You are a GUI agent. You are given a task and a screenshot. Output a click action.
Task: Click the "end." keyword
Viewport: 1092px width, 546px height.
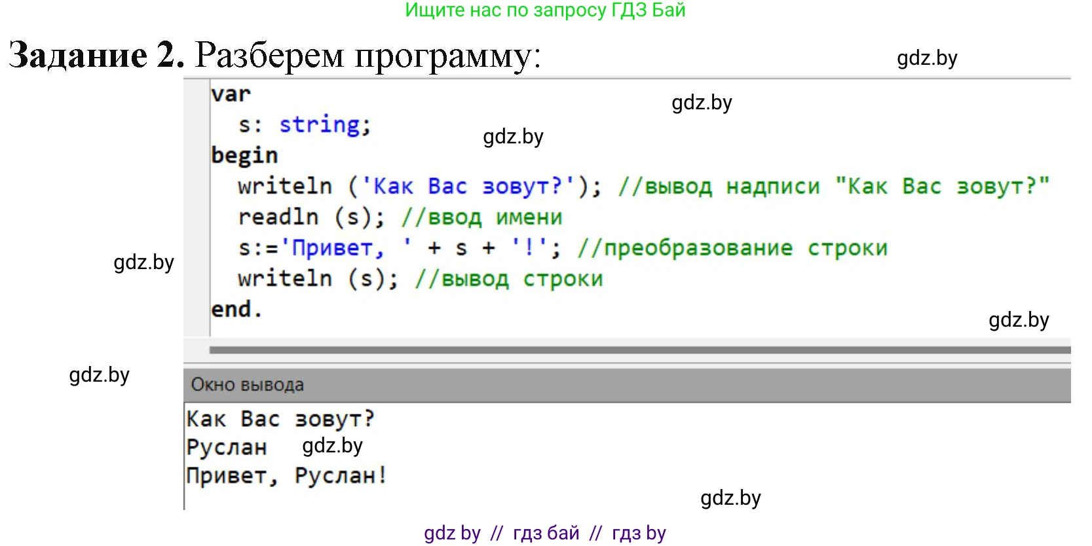tap(236, 310)
